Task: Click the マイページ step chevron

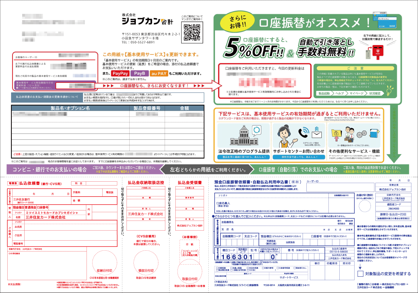Action: click(356, 94)
